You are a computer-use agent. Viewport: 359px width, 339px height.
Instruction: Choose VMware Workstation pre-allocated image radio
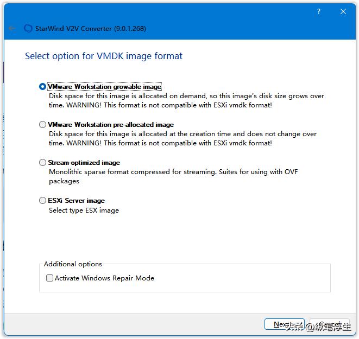point(42,125)
